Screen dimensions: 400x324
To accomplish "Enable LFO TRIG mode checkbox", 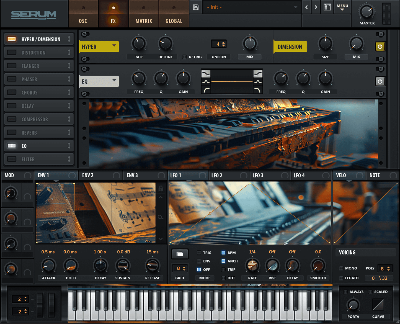I will point(199,253).
